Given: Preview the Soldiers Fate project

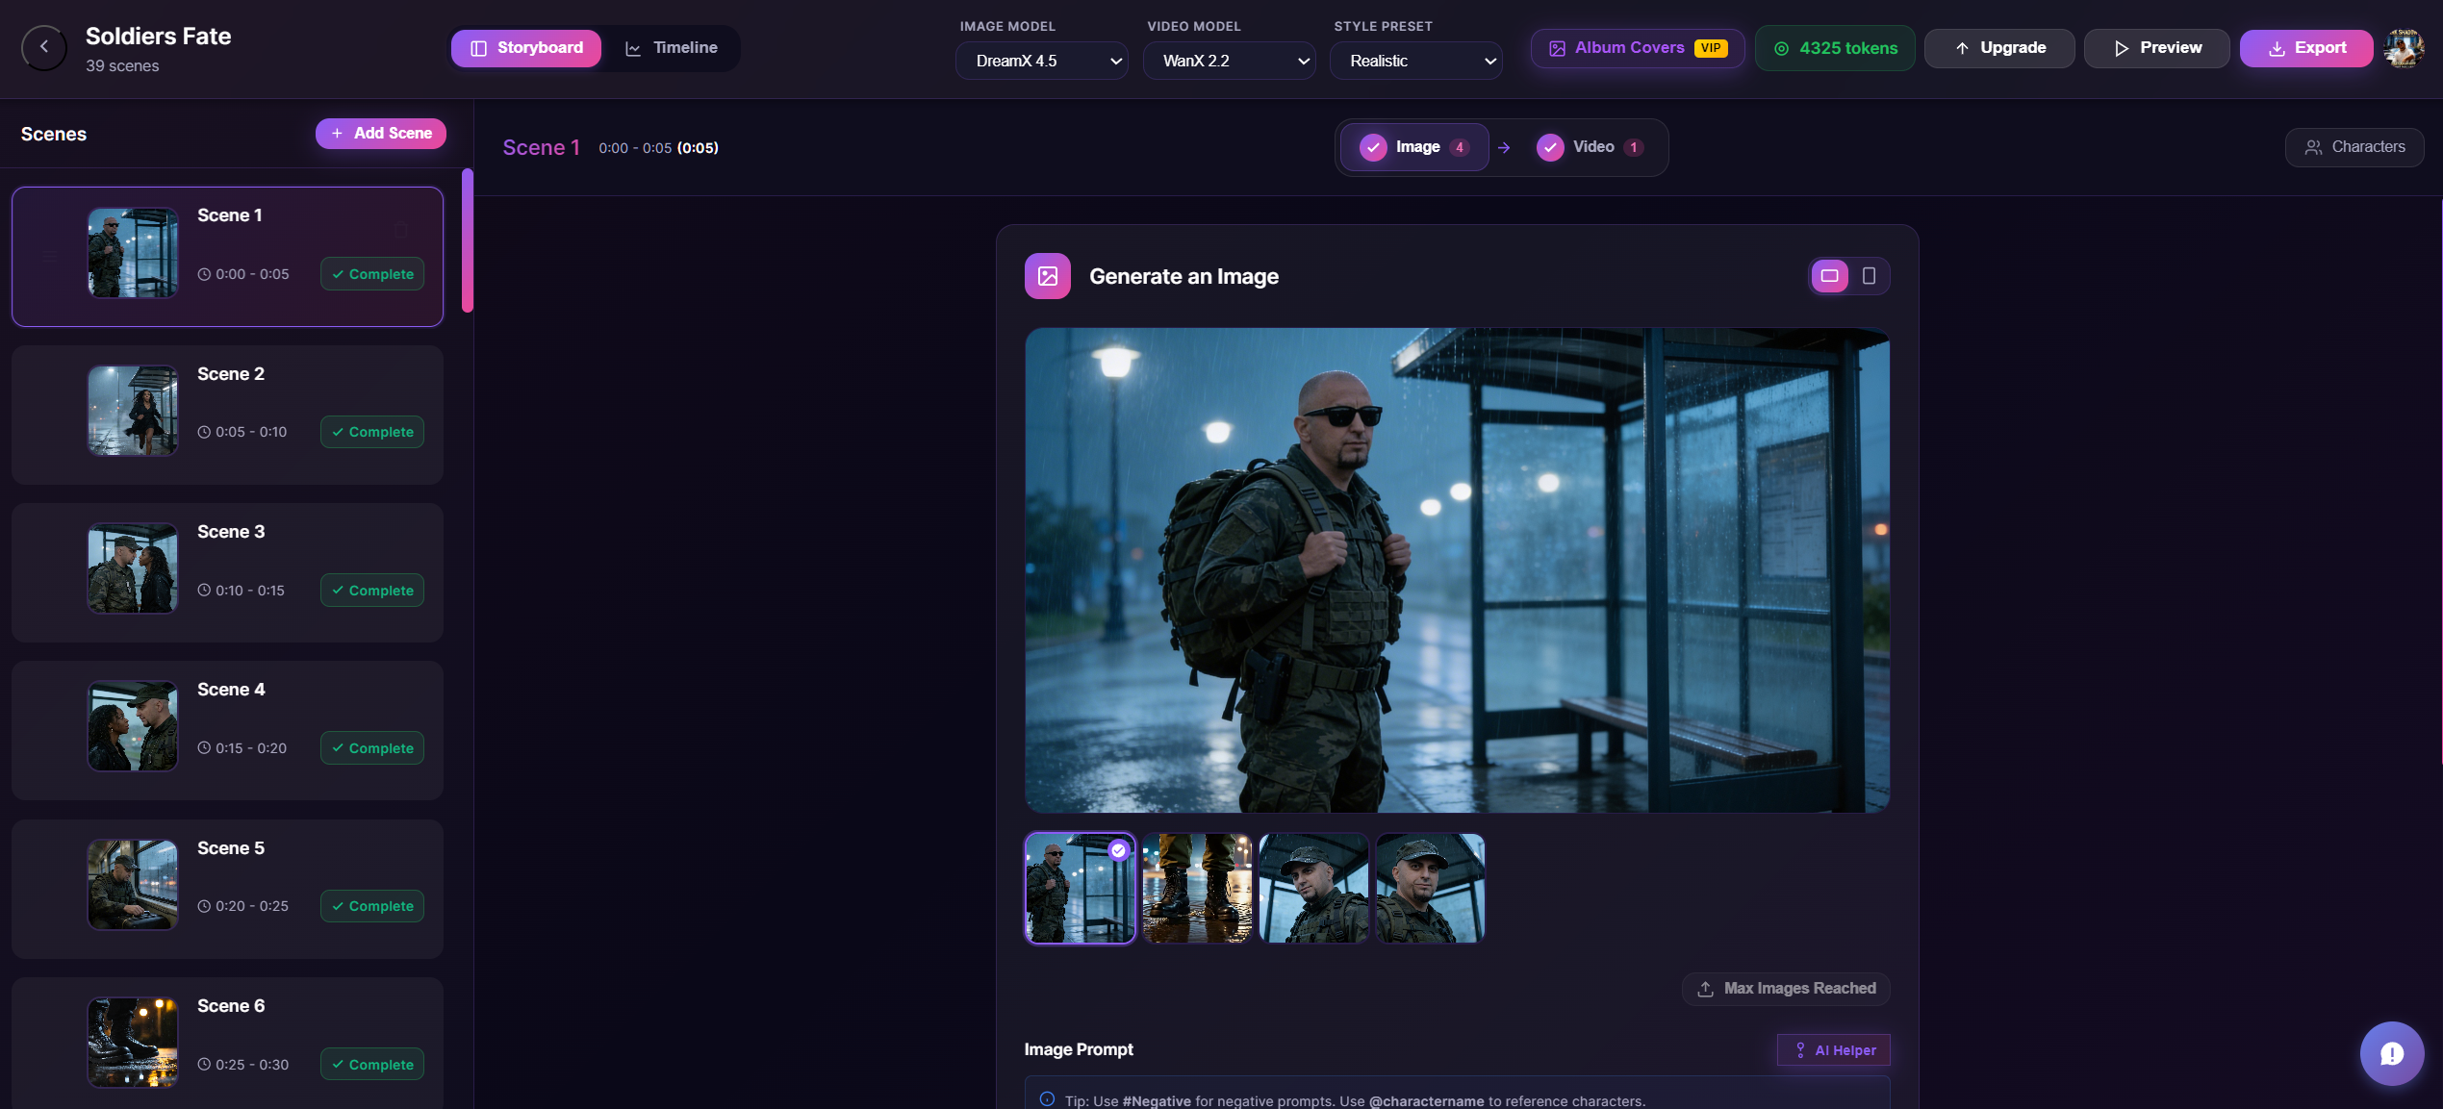Looking at the screenshot, I should click(2156, 47).
